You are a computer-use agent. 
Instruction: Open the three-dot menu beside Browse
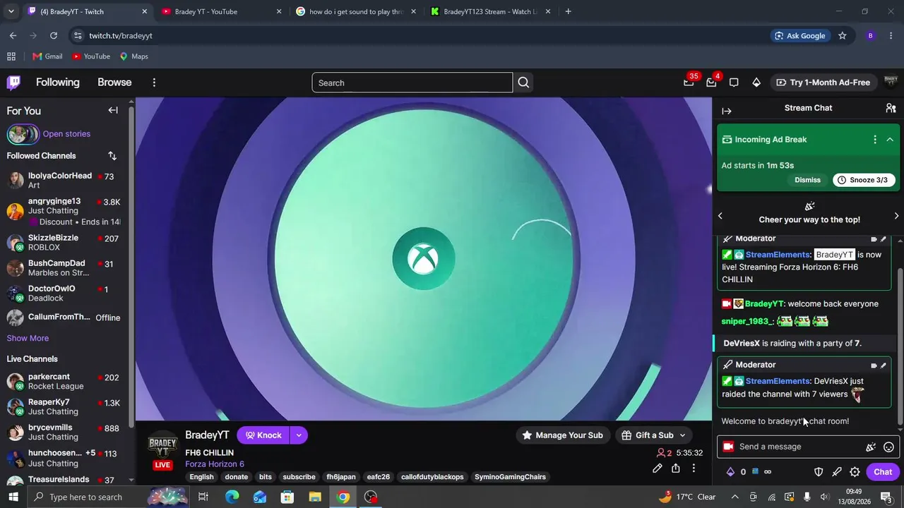click(x=154, y=83)
